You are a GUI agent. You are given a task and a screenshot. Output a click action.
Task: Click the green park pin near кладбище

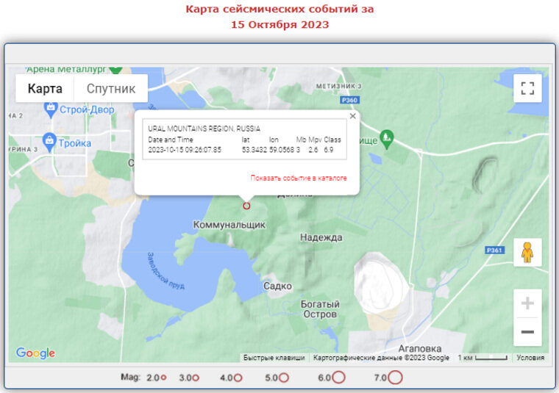386,139
